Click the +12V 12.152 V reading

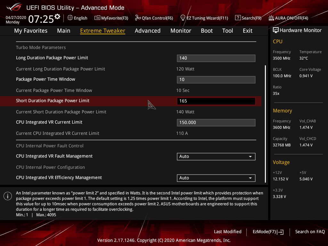[281, 179]
